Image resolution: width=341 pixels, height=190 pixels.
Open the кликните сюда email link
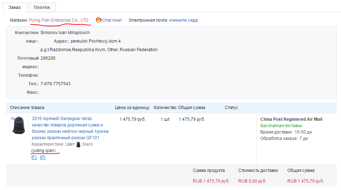tap(183, 20)
